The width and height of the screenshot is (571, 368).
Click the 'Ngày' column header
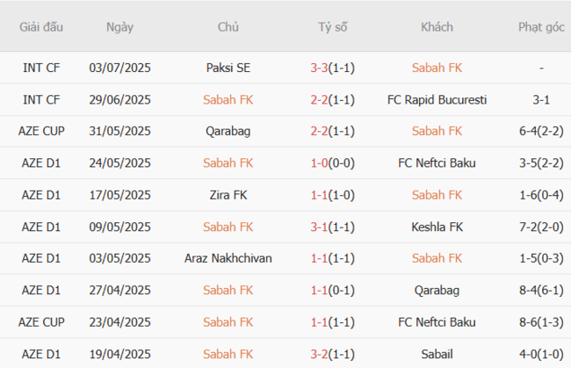click(x=119, y=26)
